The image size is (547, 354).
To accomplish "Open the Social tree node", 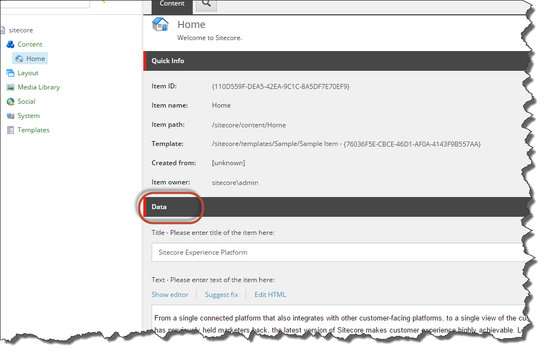I will (x=26, y=102).
